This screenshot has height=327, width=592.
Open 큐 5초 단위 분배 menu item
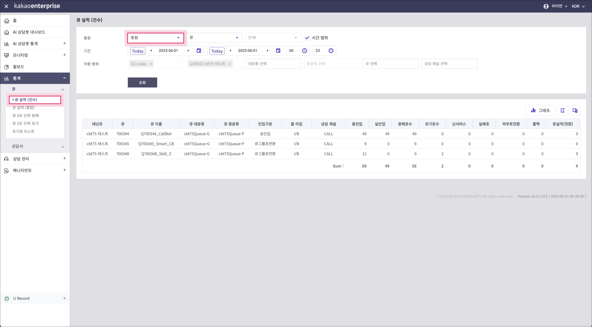(x=25, y=116)
